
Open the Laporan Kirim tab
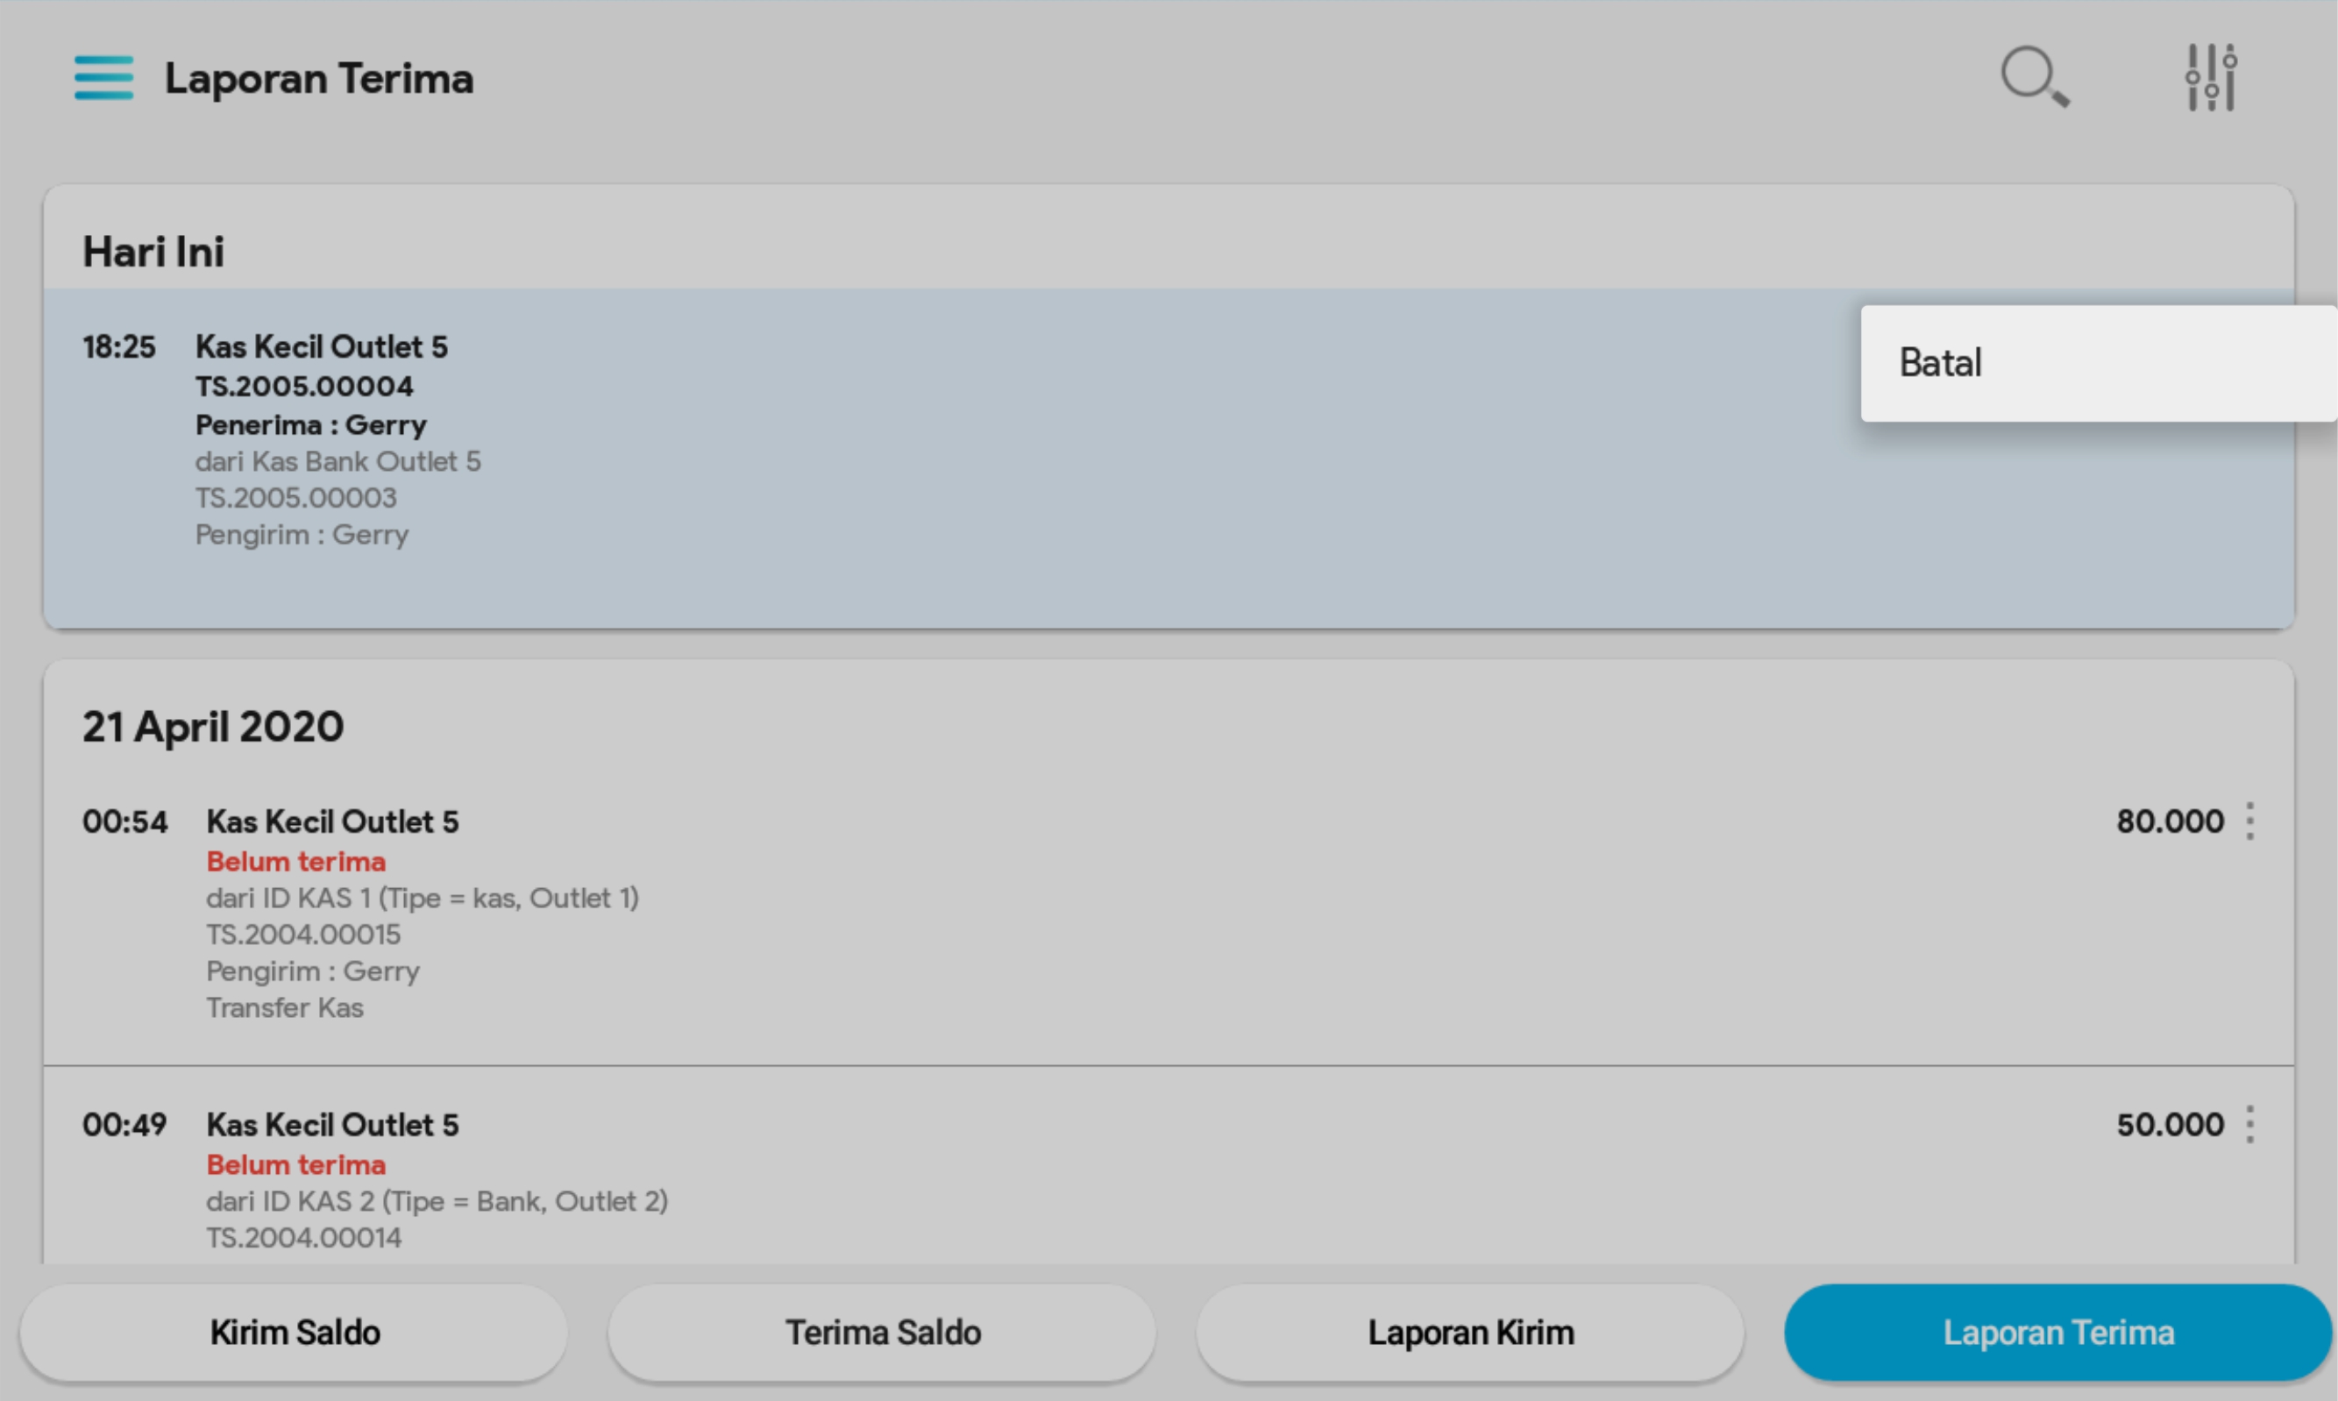pos(1471,1332)
